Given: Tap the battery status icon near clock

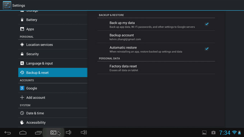Looking at the screenshot, I should tap(239, 132).
